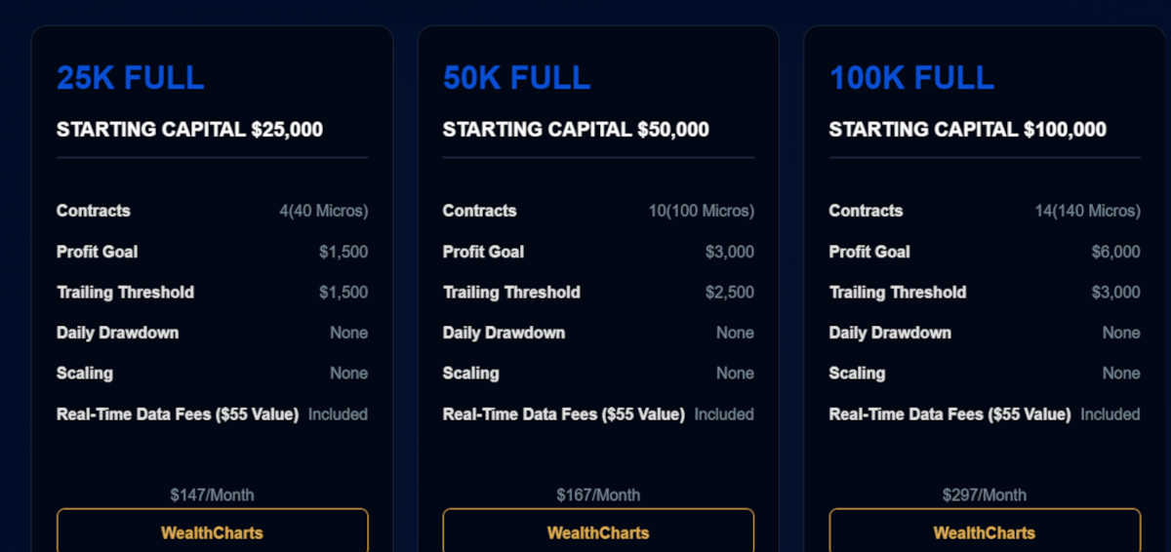Image resolution: width=1171 pixels, height=552 pixels.
Task: Click the WealthCharts button under 25K Full
Action: [212, 532]
